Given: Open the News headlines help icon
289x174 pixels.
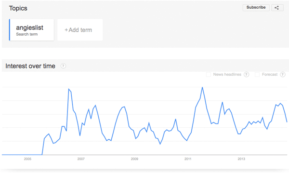Looking at the screenshot, I should (x=246, y=74).
